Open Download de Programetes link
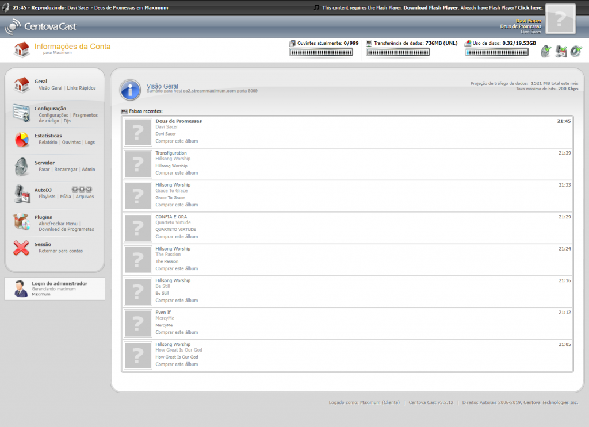Viewport: 589px width, 427px height. [66, 229]
